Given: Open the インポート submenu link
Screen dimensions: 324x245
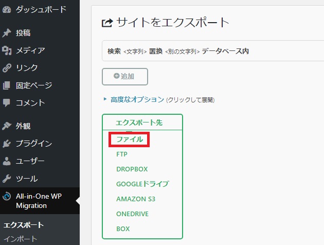Looking at the screenshot, I should pos(21,239).
